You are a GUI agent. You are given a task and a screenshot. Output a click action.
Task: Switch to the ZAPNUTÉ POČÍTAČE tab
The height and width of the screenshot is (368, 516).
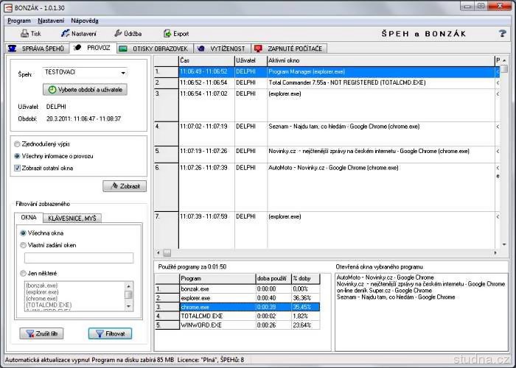coord(287,48)
